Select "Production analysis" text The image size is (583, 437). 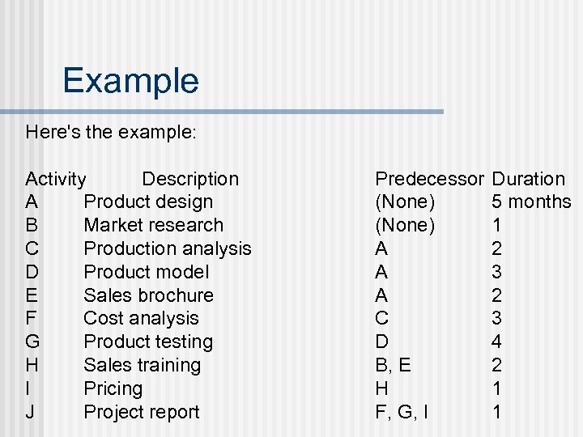(x=168, y=248)
